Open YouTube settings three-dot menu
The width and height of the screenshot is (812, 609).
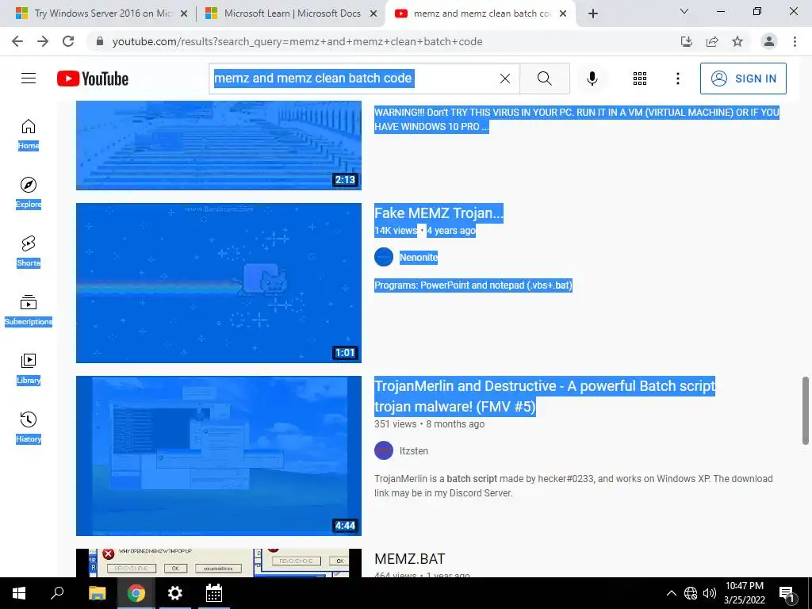pyautogui.click(x=677, y=79)
